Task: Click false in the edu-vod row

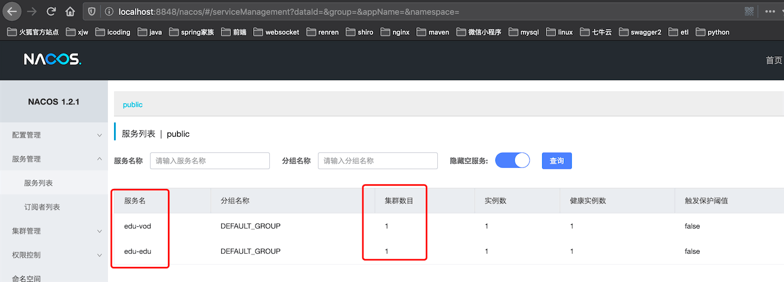Action: pyautogui.click(x=692, y=226)
